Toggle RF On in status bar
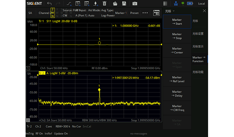 point(39,133)
